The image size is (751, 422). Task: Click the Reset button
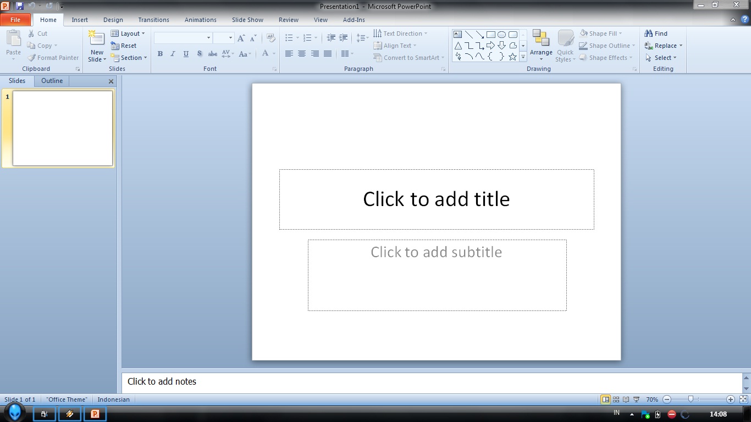pos(126,46)
